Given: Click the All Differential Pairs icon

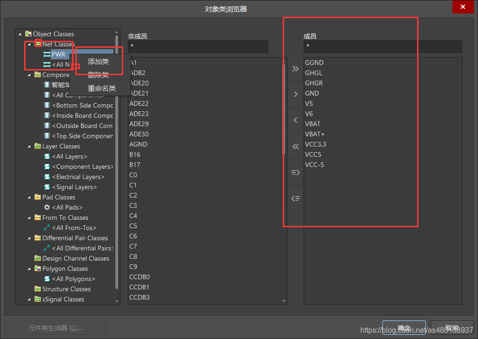Looking at the screenshot, I should [x=46, y=248].
